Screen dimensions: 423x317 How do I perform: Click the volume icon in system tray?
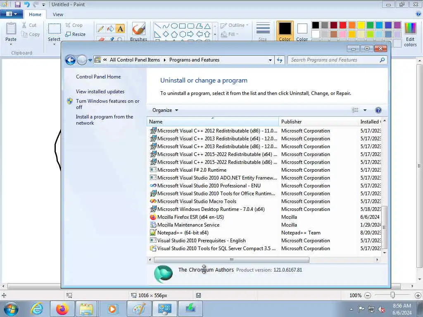coord(381,309)
